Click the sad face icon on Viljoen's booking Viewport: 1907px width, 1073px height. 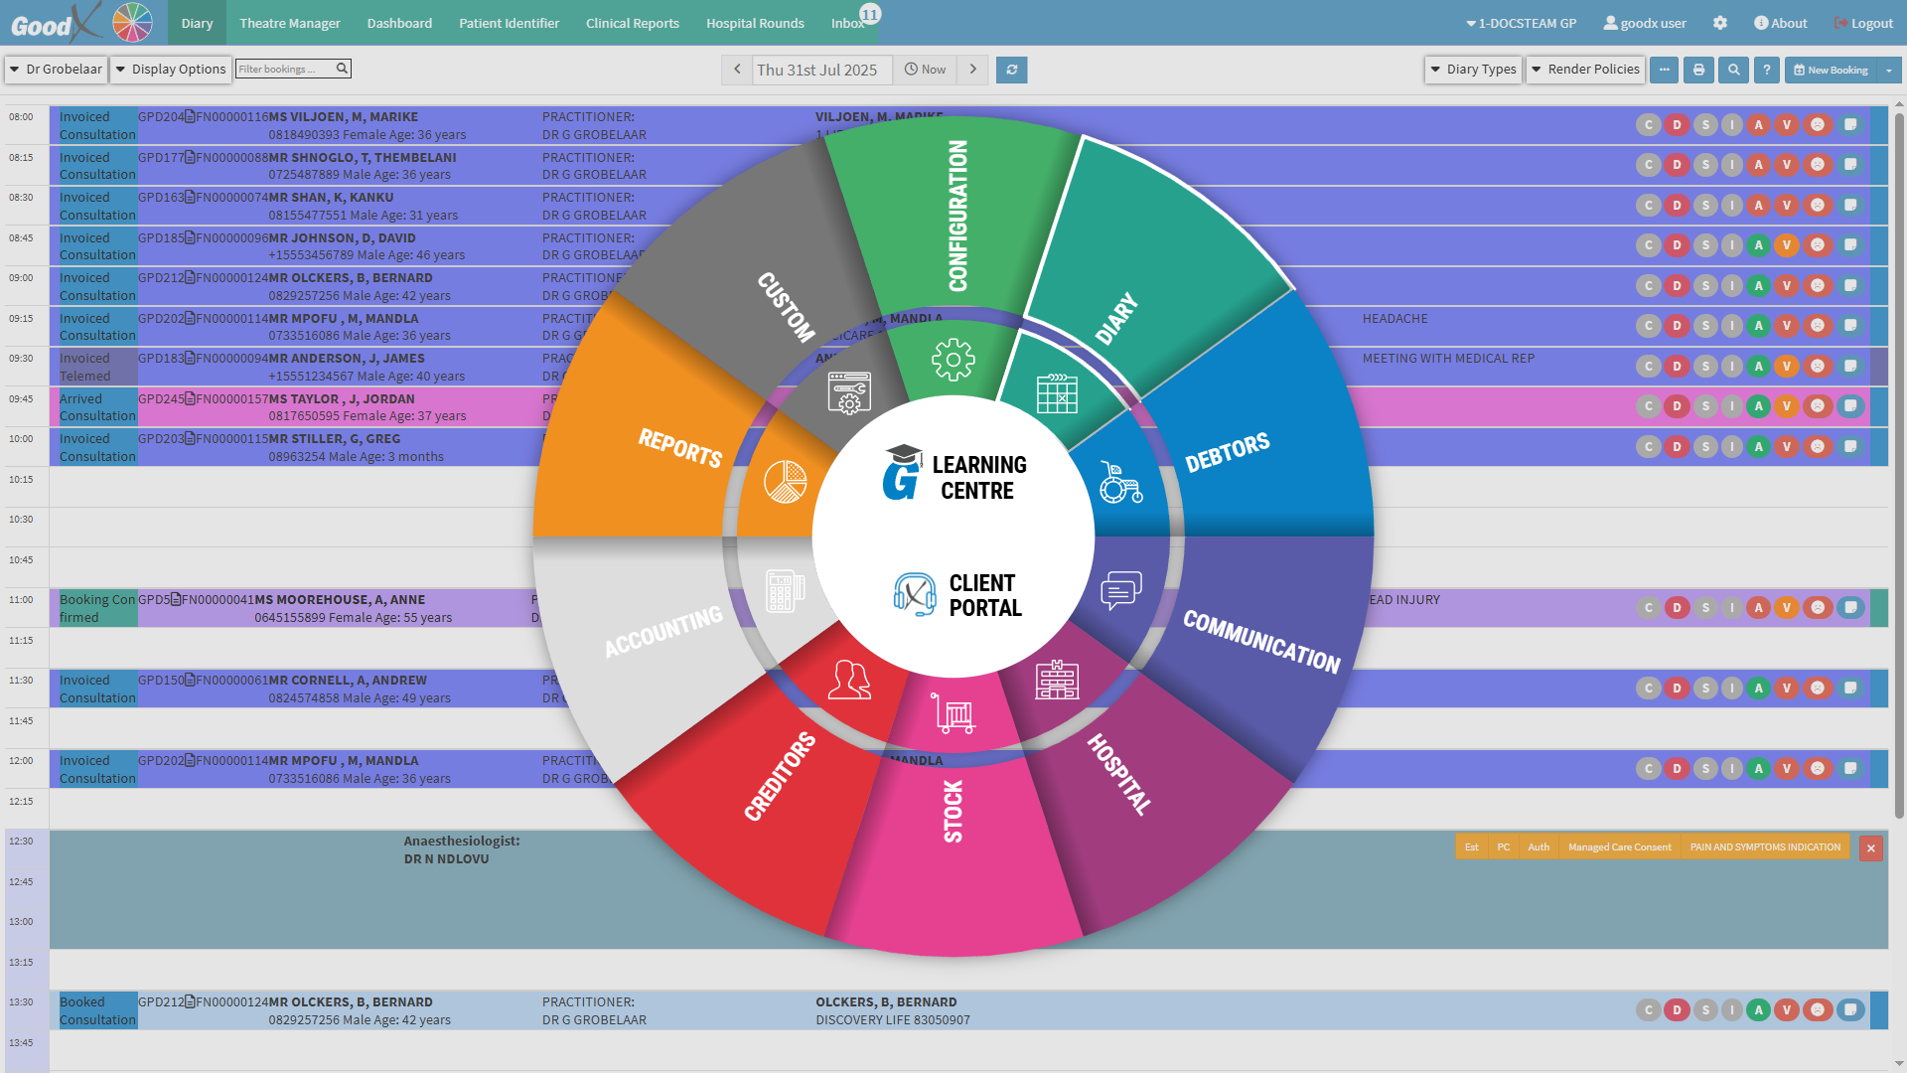coord(1818,124)
